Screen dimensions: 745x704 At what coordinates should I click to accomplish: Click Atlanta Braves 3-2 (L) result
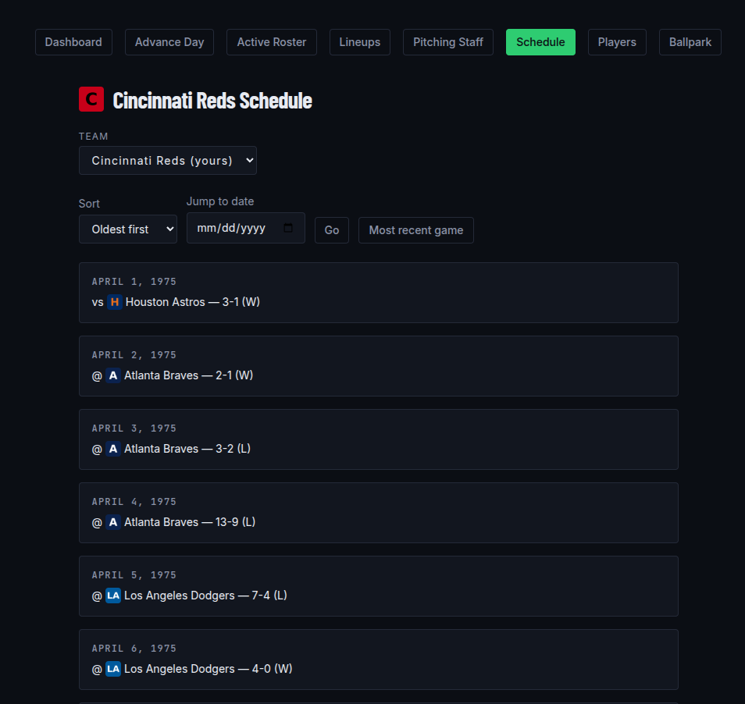click(187, 449)
